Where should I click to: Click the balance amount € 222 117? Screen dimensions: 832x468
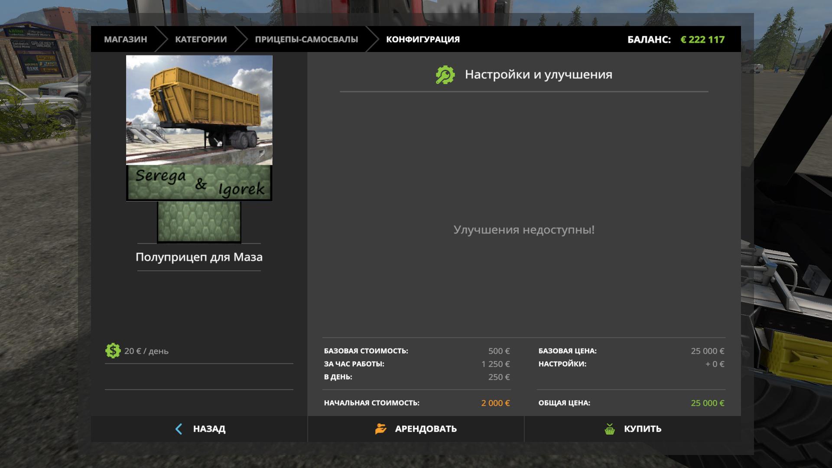(x=702, y=39)
